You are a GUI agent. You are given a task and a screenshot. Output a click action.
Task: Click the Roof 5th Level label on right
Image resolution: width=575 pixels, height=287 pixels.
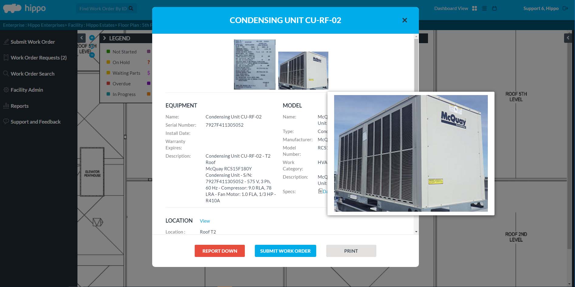(x=516, y=97)
